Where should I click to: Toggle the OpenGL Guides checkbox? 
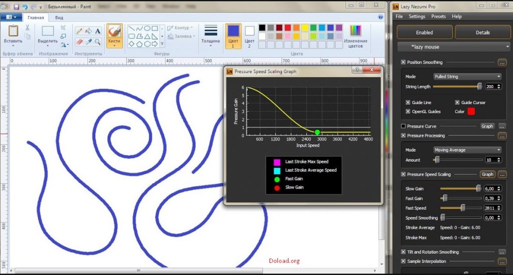pos(408,112)
